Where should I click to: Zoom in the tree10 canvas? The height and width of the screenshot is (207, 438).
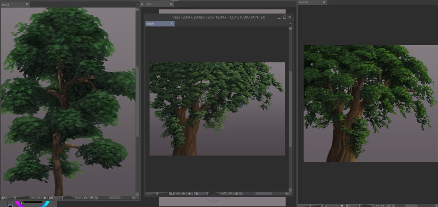[x=336, y=206]
